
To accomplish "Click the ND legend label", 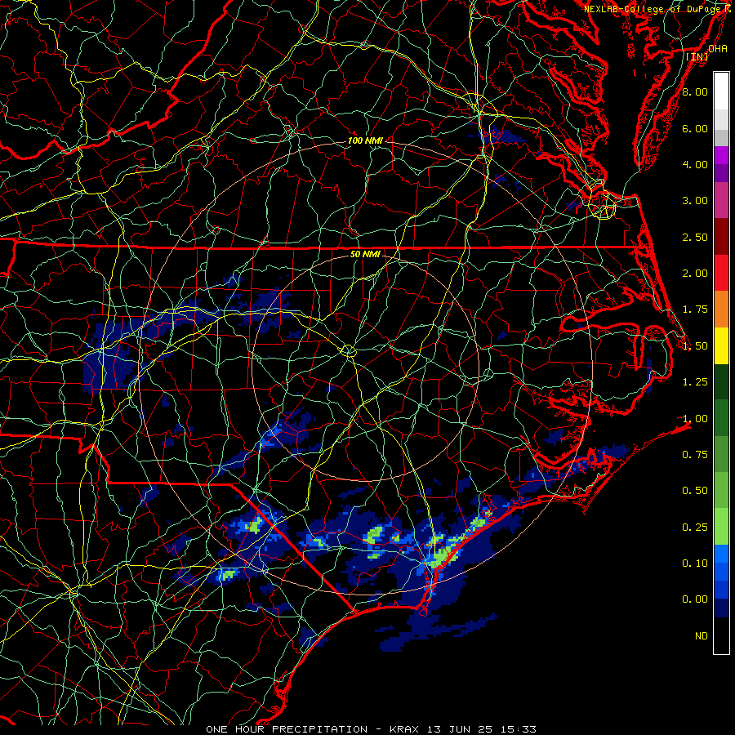I will tap(702, 636).
